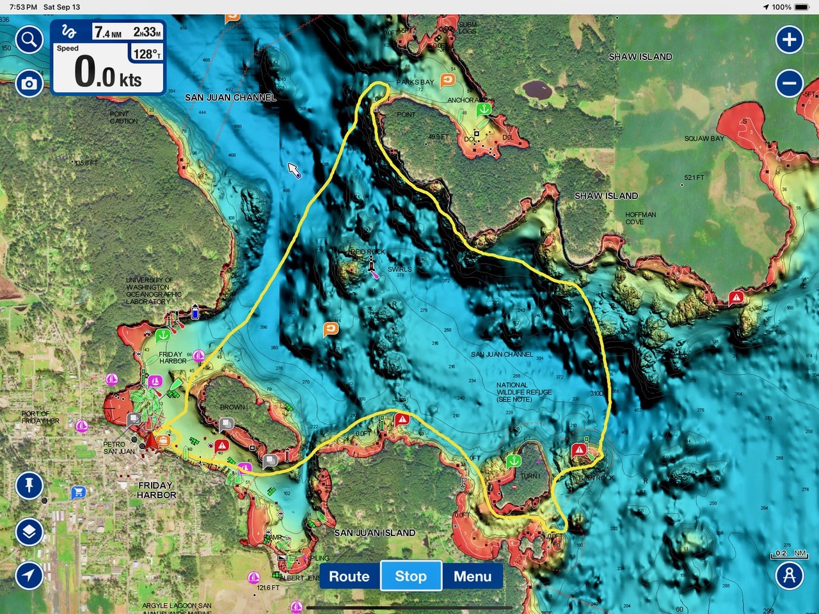The width and height of the screenshot is (819, 614).
Task: Select the red hazard warning near Hoffman Cove
Action: coord(736,297)
